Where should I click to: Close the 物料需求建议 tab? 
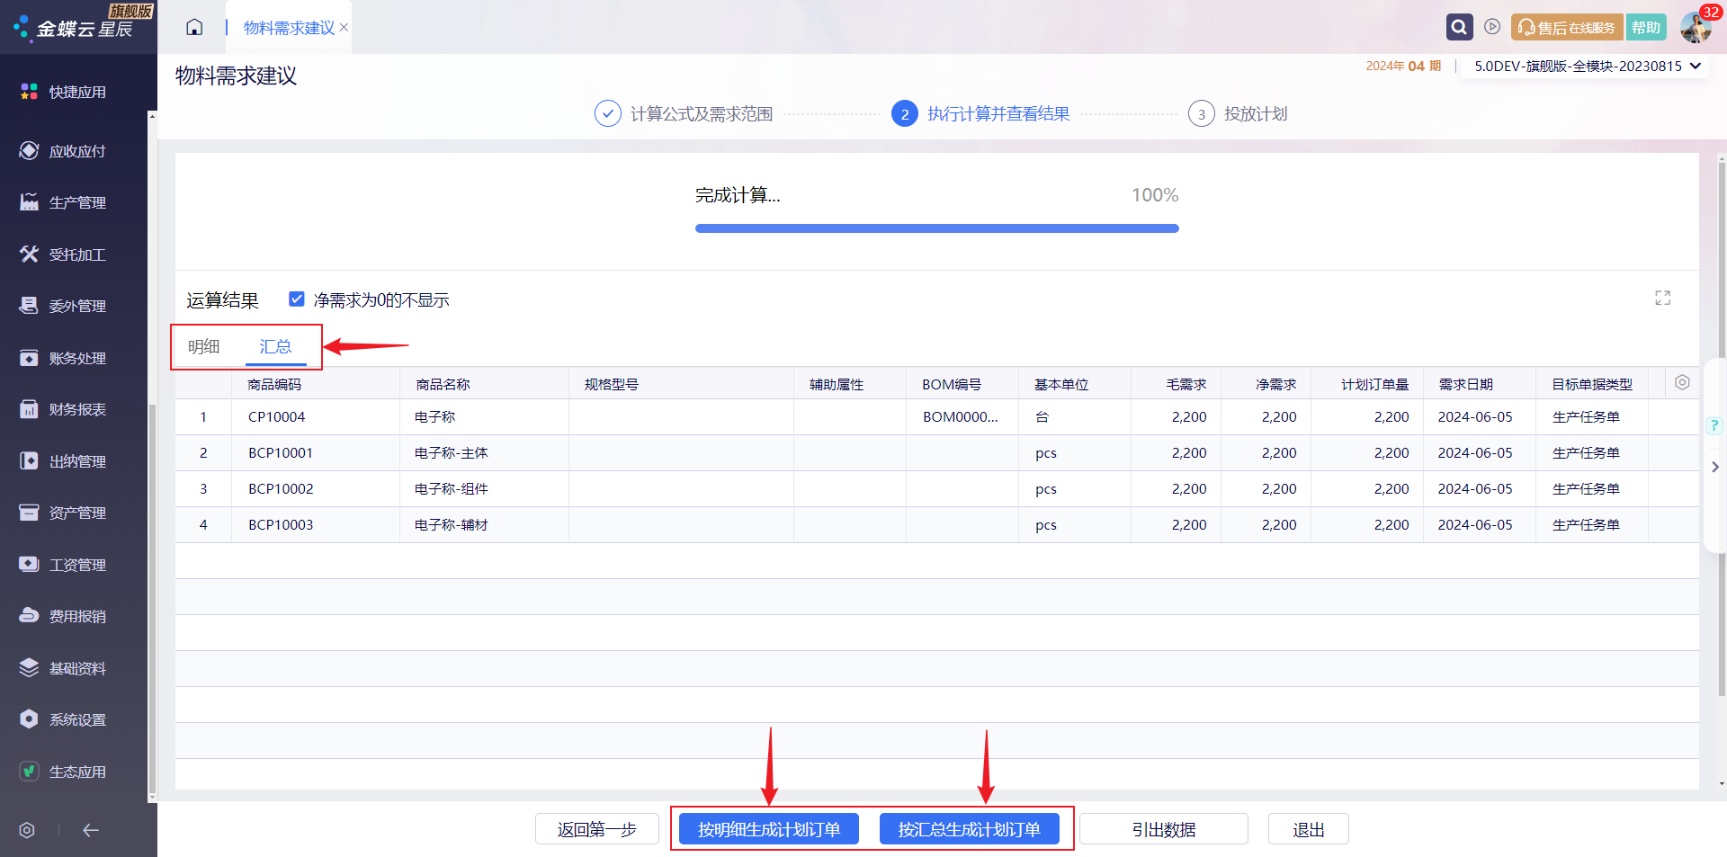(344, 28)
